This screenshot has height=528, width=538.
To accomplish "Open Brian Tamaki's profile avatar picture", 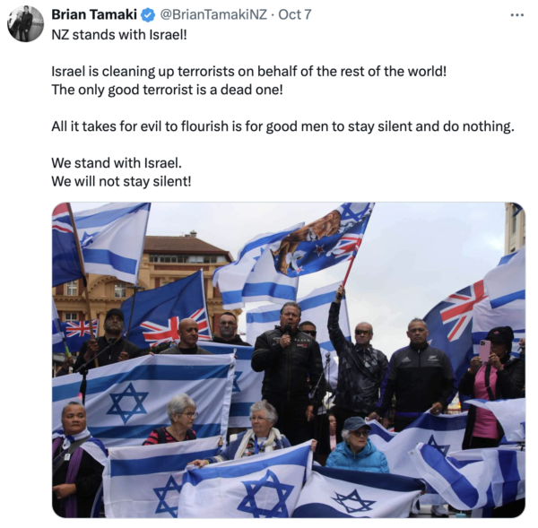I will point(25,24).
